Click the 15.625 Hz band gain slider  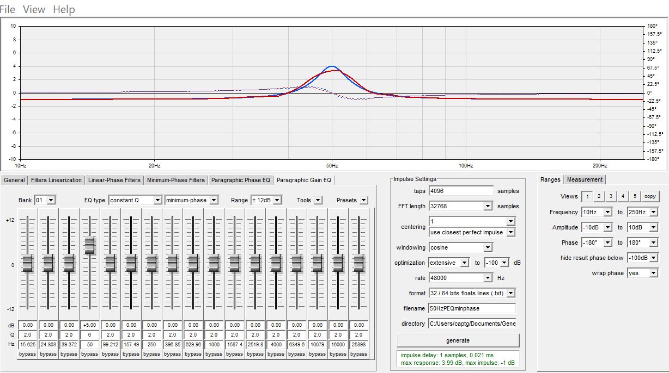(x=27, y=263)
